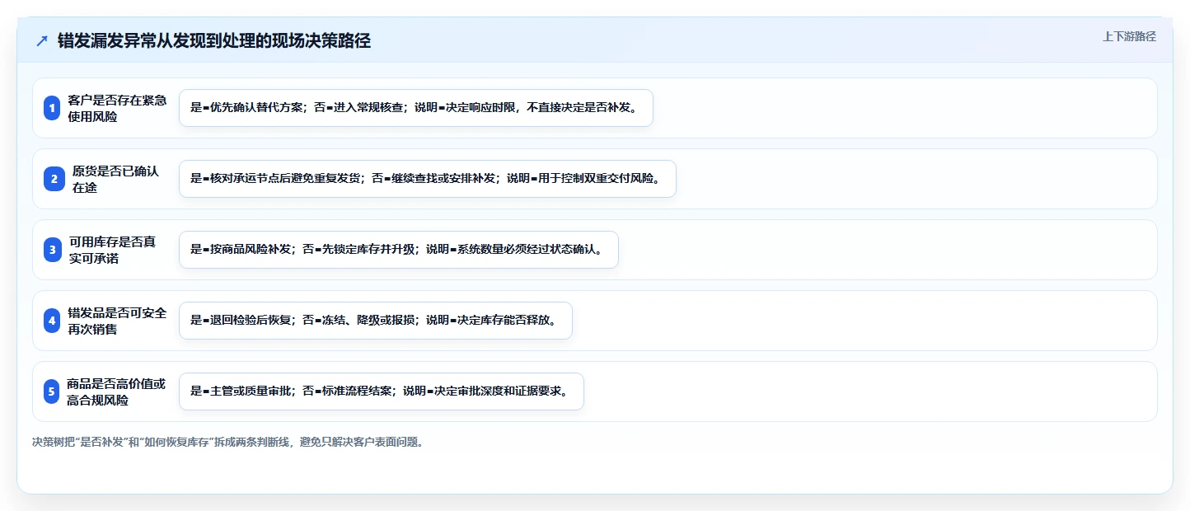Screen dimensions: 1190x511
Task: Select step badge number 5
Action: point(52,391)
